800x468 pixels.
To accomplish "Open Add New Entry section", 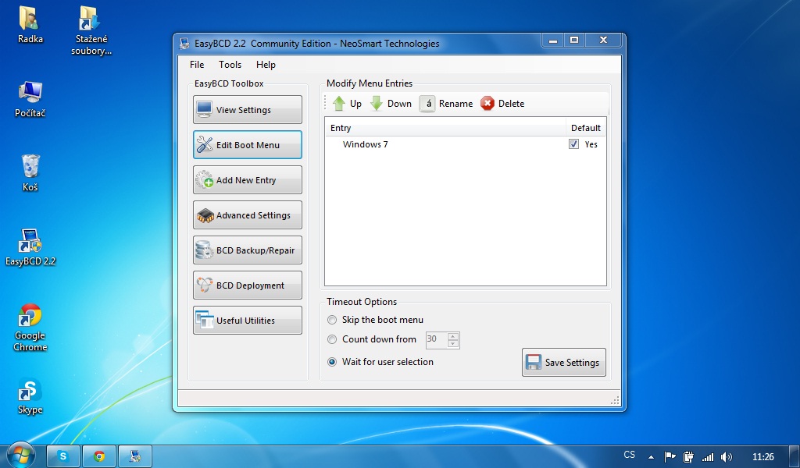I will [248, 179].
